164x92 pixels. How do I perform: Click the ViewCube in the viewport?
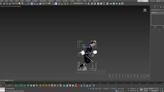point(145,10)
